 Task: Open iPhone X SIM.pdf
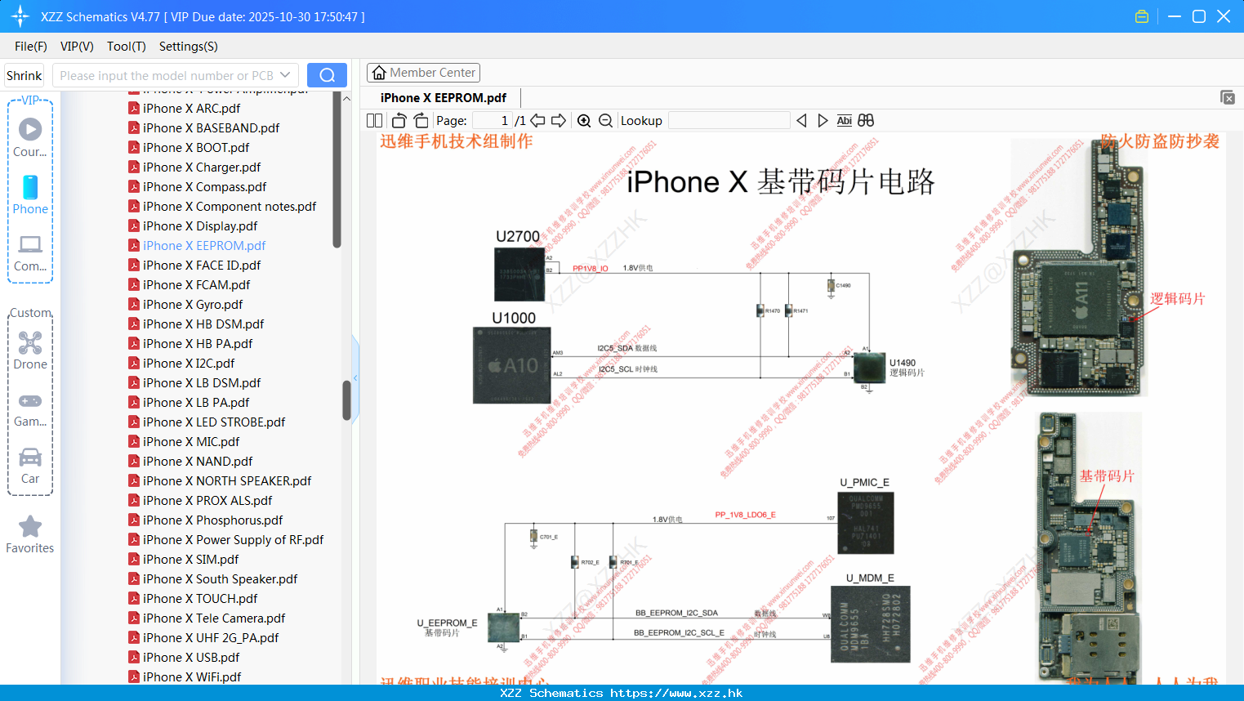pyautogui.click(x=191, y=559)
